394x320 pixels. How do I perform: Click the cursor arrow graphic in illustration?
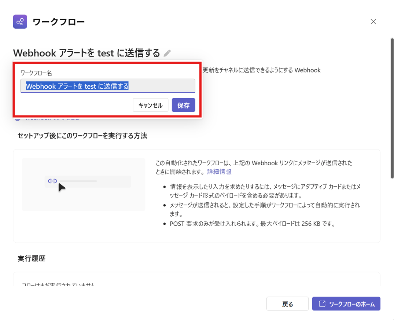[x=62, y=187]
